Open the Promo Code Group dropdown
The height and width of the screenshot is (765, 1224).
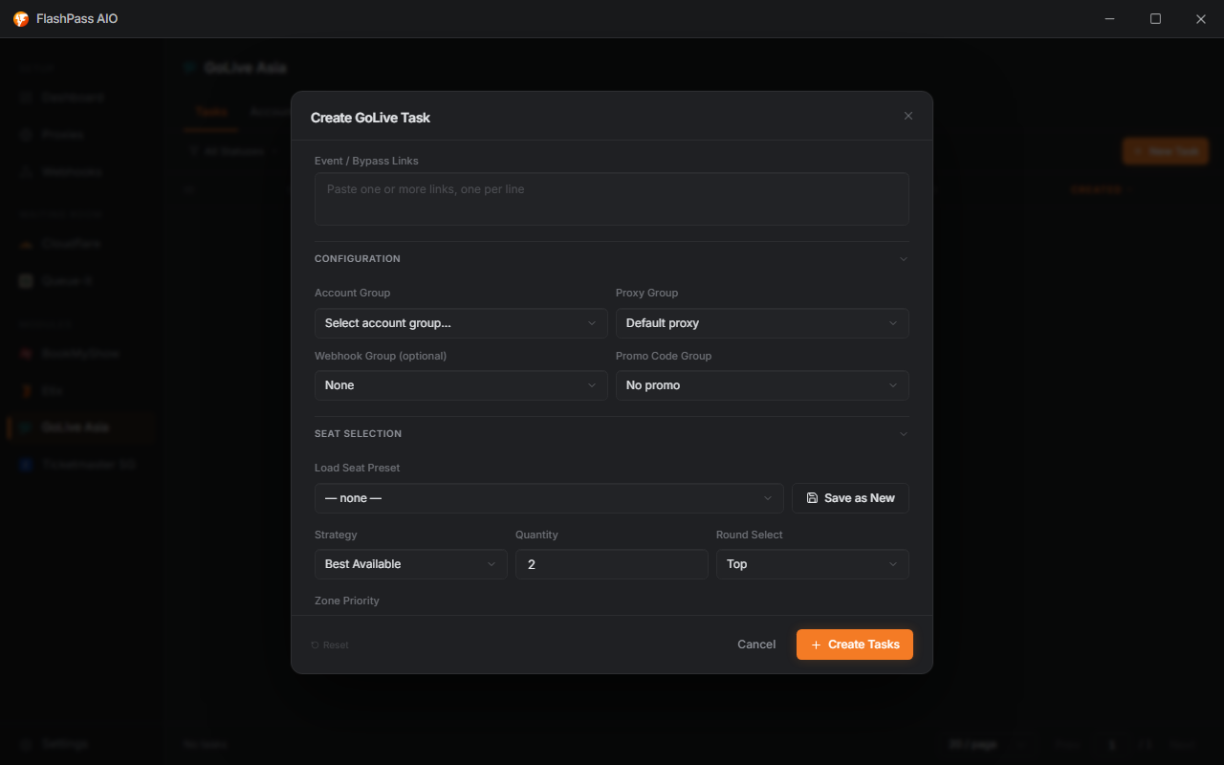762,385
